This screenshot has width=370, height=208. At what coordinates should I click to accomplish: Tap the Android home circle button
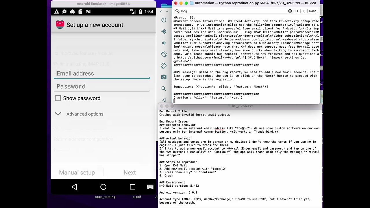tap(103, 187)
